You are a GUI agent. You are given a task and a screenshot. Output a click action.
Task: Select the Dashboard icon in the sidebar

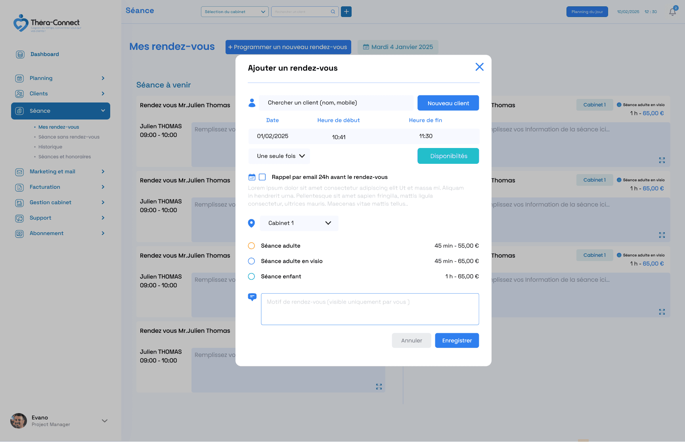pyautogui.click(x=20, y=54)
